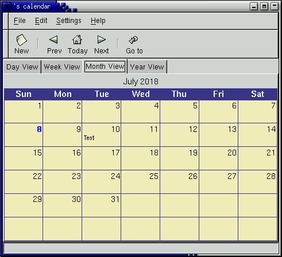Click the menu bar drag handle

point(6,21)
